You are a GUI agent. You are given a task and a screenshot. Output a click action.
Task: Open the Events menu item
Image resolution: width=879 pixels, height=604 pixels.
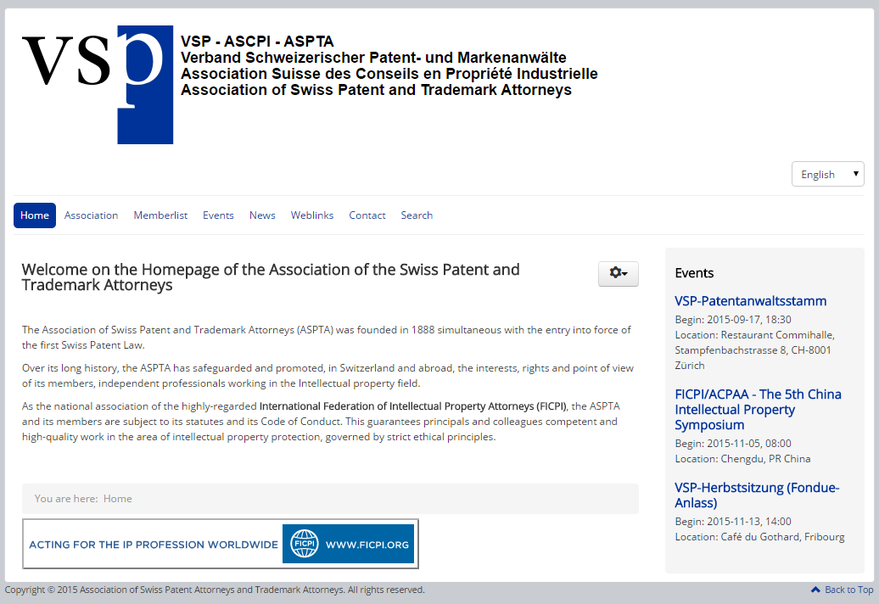coord(218,215)
